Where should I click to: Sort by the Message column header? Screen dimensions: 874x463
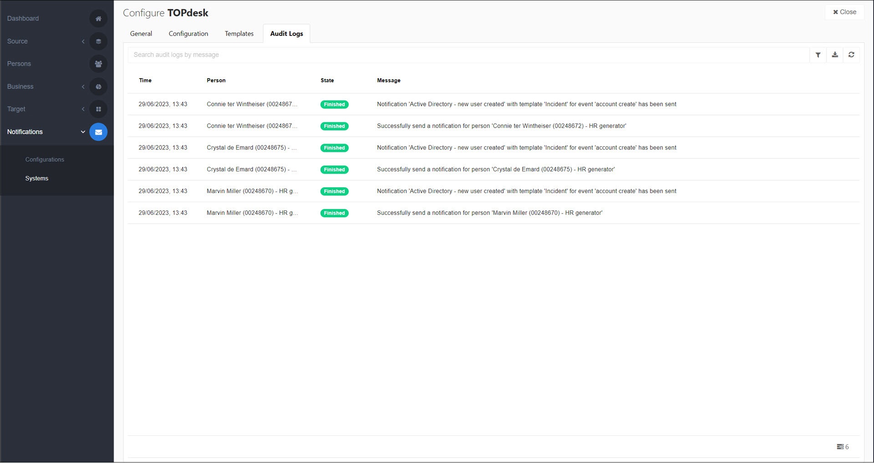[389, 80]
